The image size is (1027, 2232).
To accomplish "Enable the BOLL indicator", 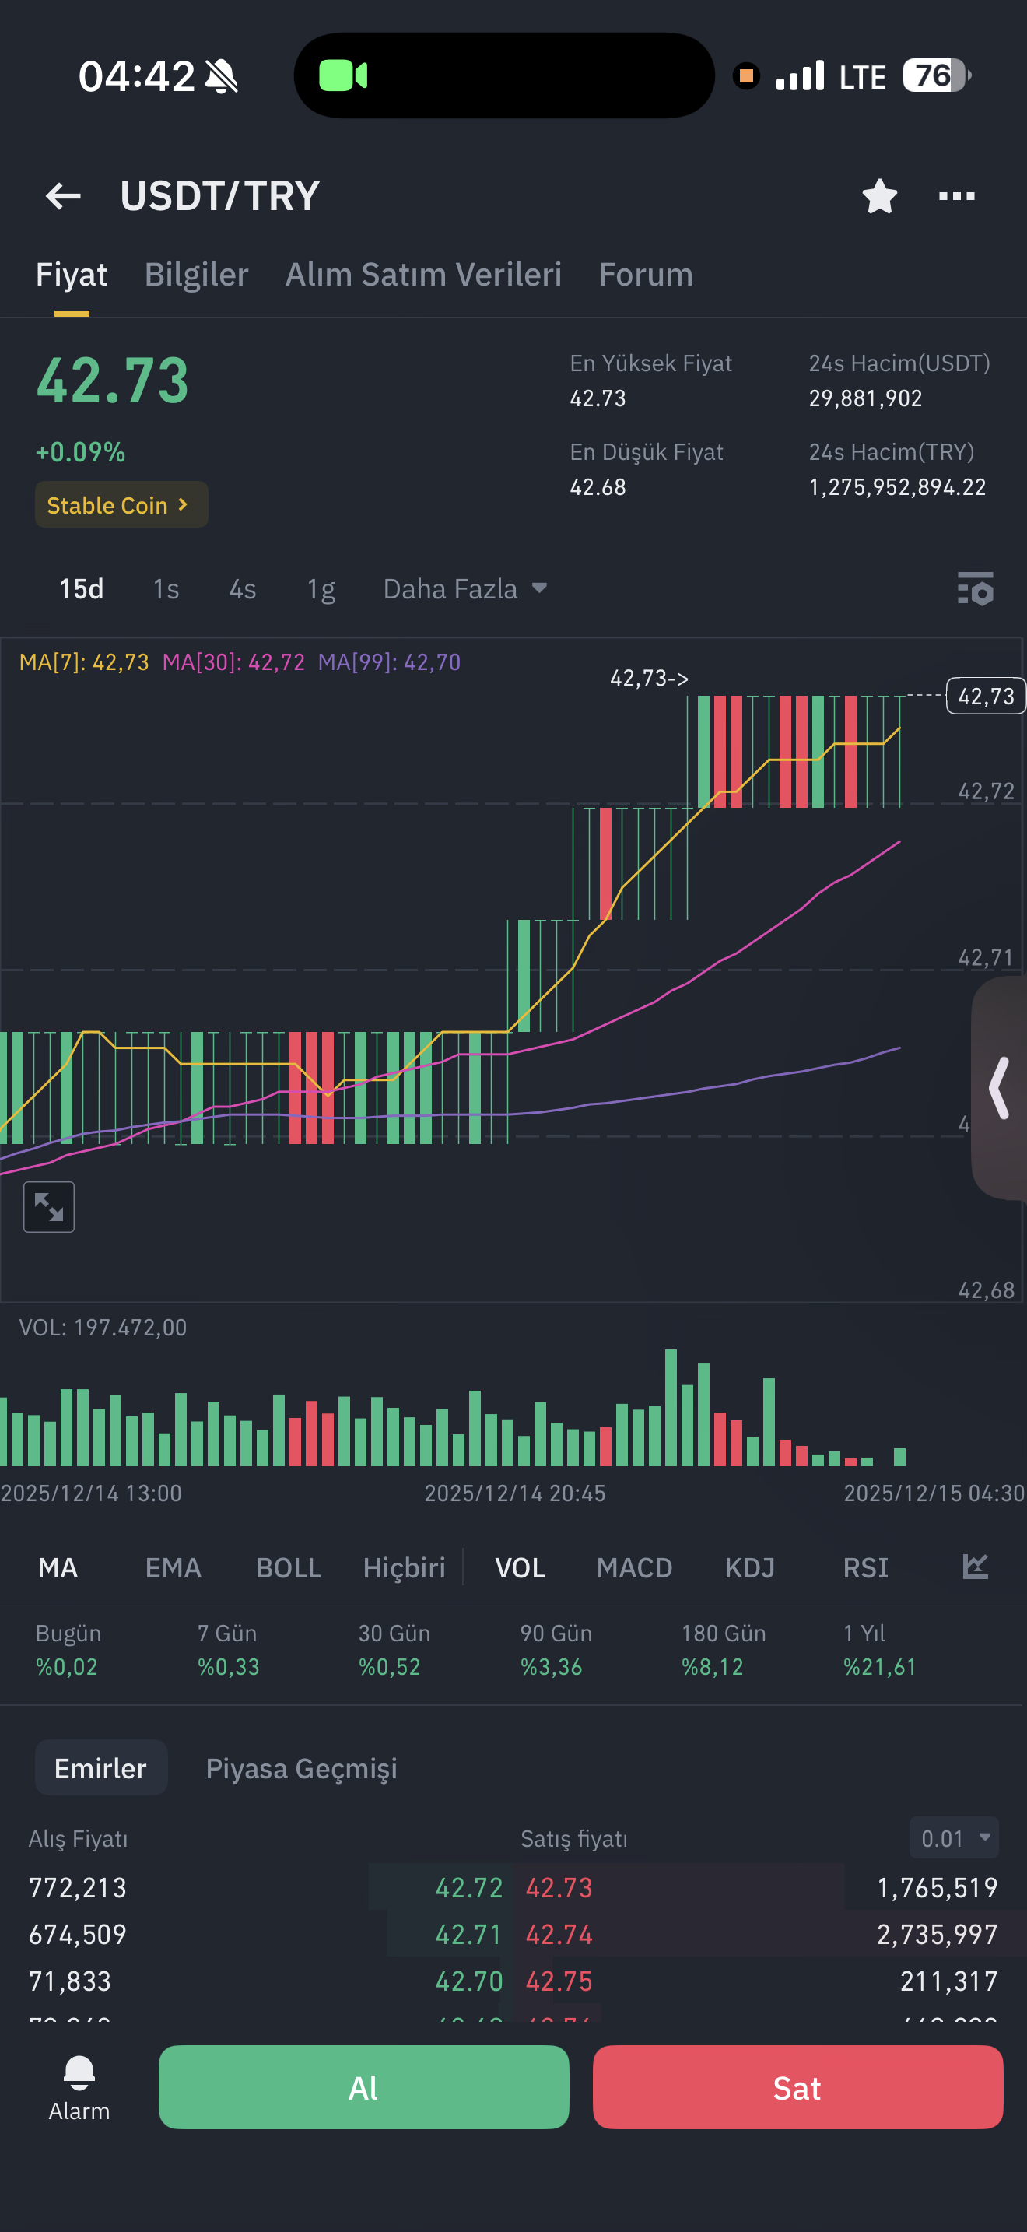I will click(x=289, y=1567).
